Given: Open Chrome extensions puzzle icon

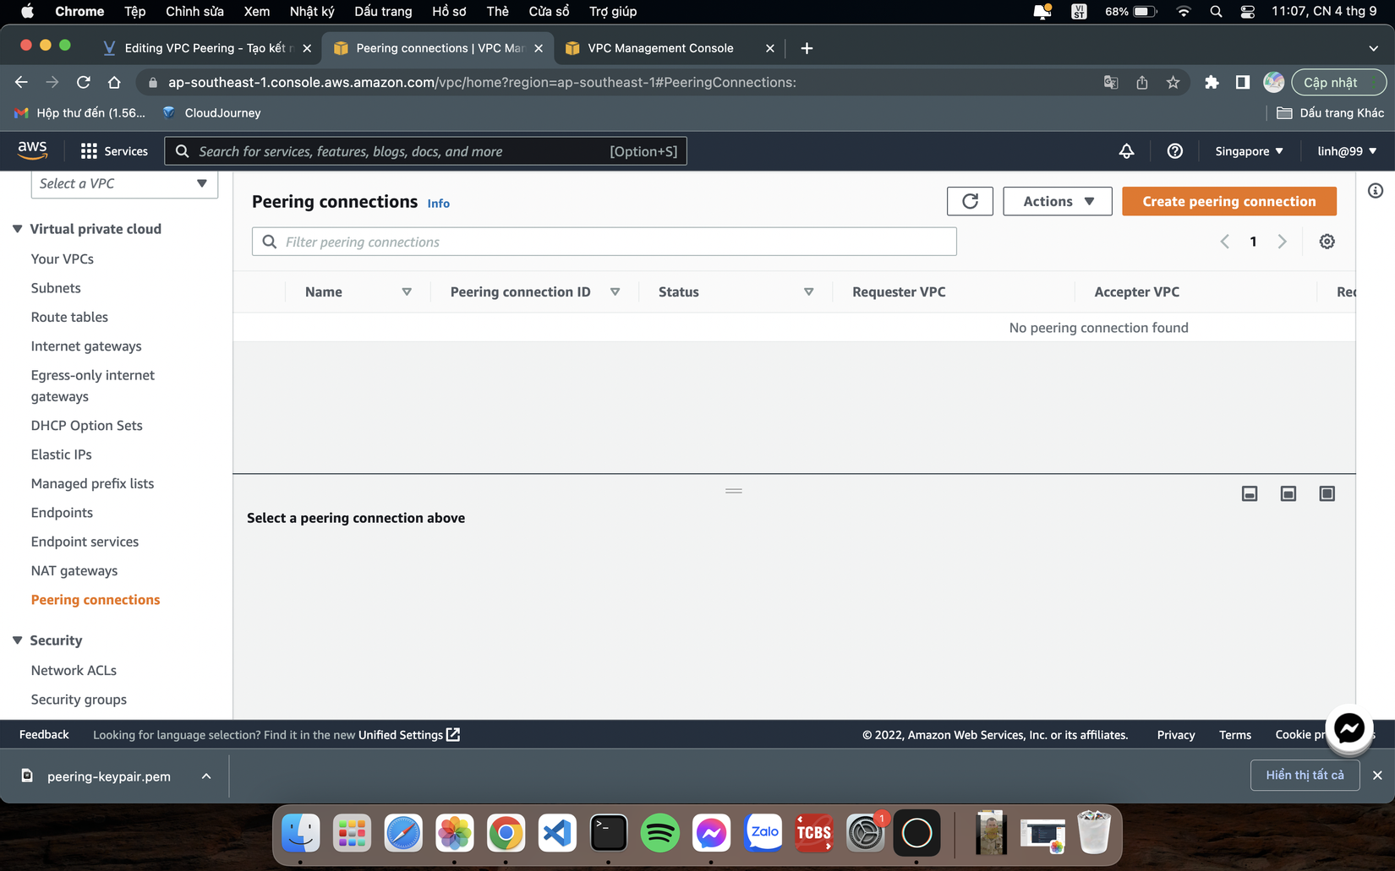Looking at the screenshot, I should [1212, 82].
